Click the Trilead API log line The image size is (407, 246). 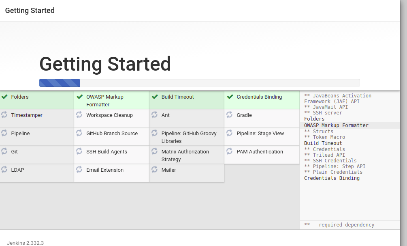click(x=324, y=155)
